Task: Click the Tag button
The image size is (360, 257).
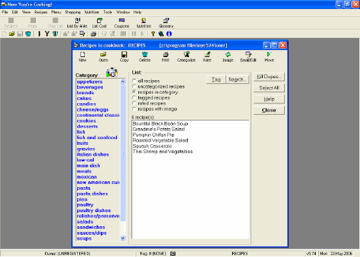Action: tap(216, 79)
